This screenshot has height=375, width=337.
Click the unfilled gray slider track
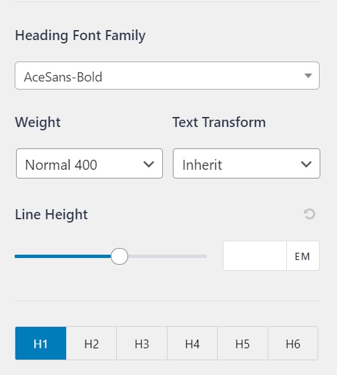tap(167, 257)
